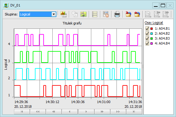This screenshot has height=117, width=176.
Task: Click the Osa: Logical axis header
Action: pos(154,23)
